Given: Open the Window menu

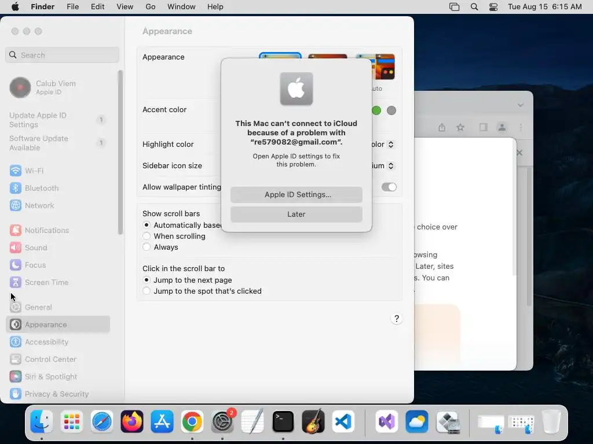Looking at the screenshot, I should tap(181, 7).
